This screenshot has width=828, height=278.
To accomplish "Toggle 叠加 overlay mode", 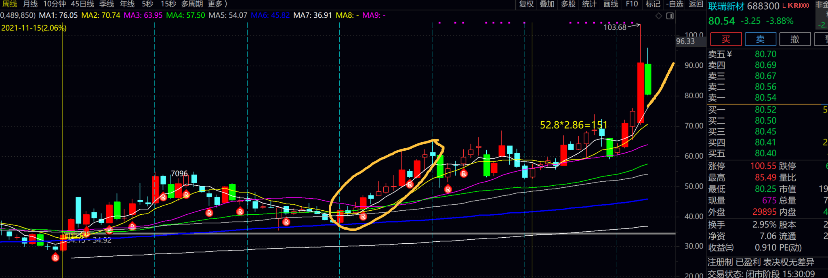I will click(547, 4).
